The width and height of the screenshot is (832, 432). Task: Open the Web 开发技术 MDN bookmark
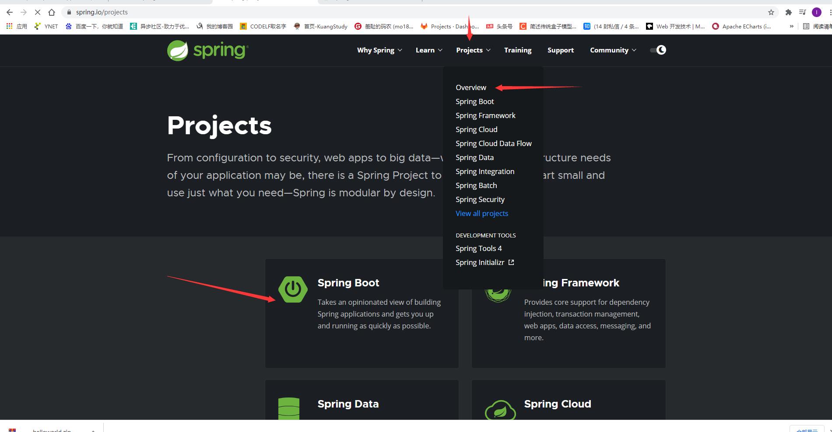coord(675,26)
